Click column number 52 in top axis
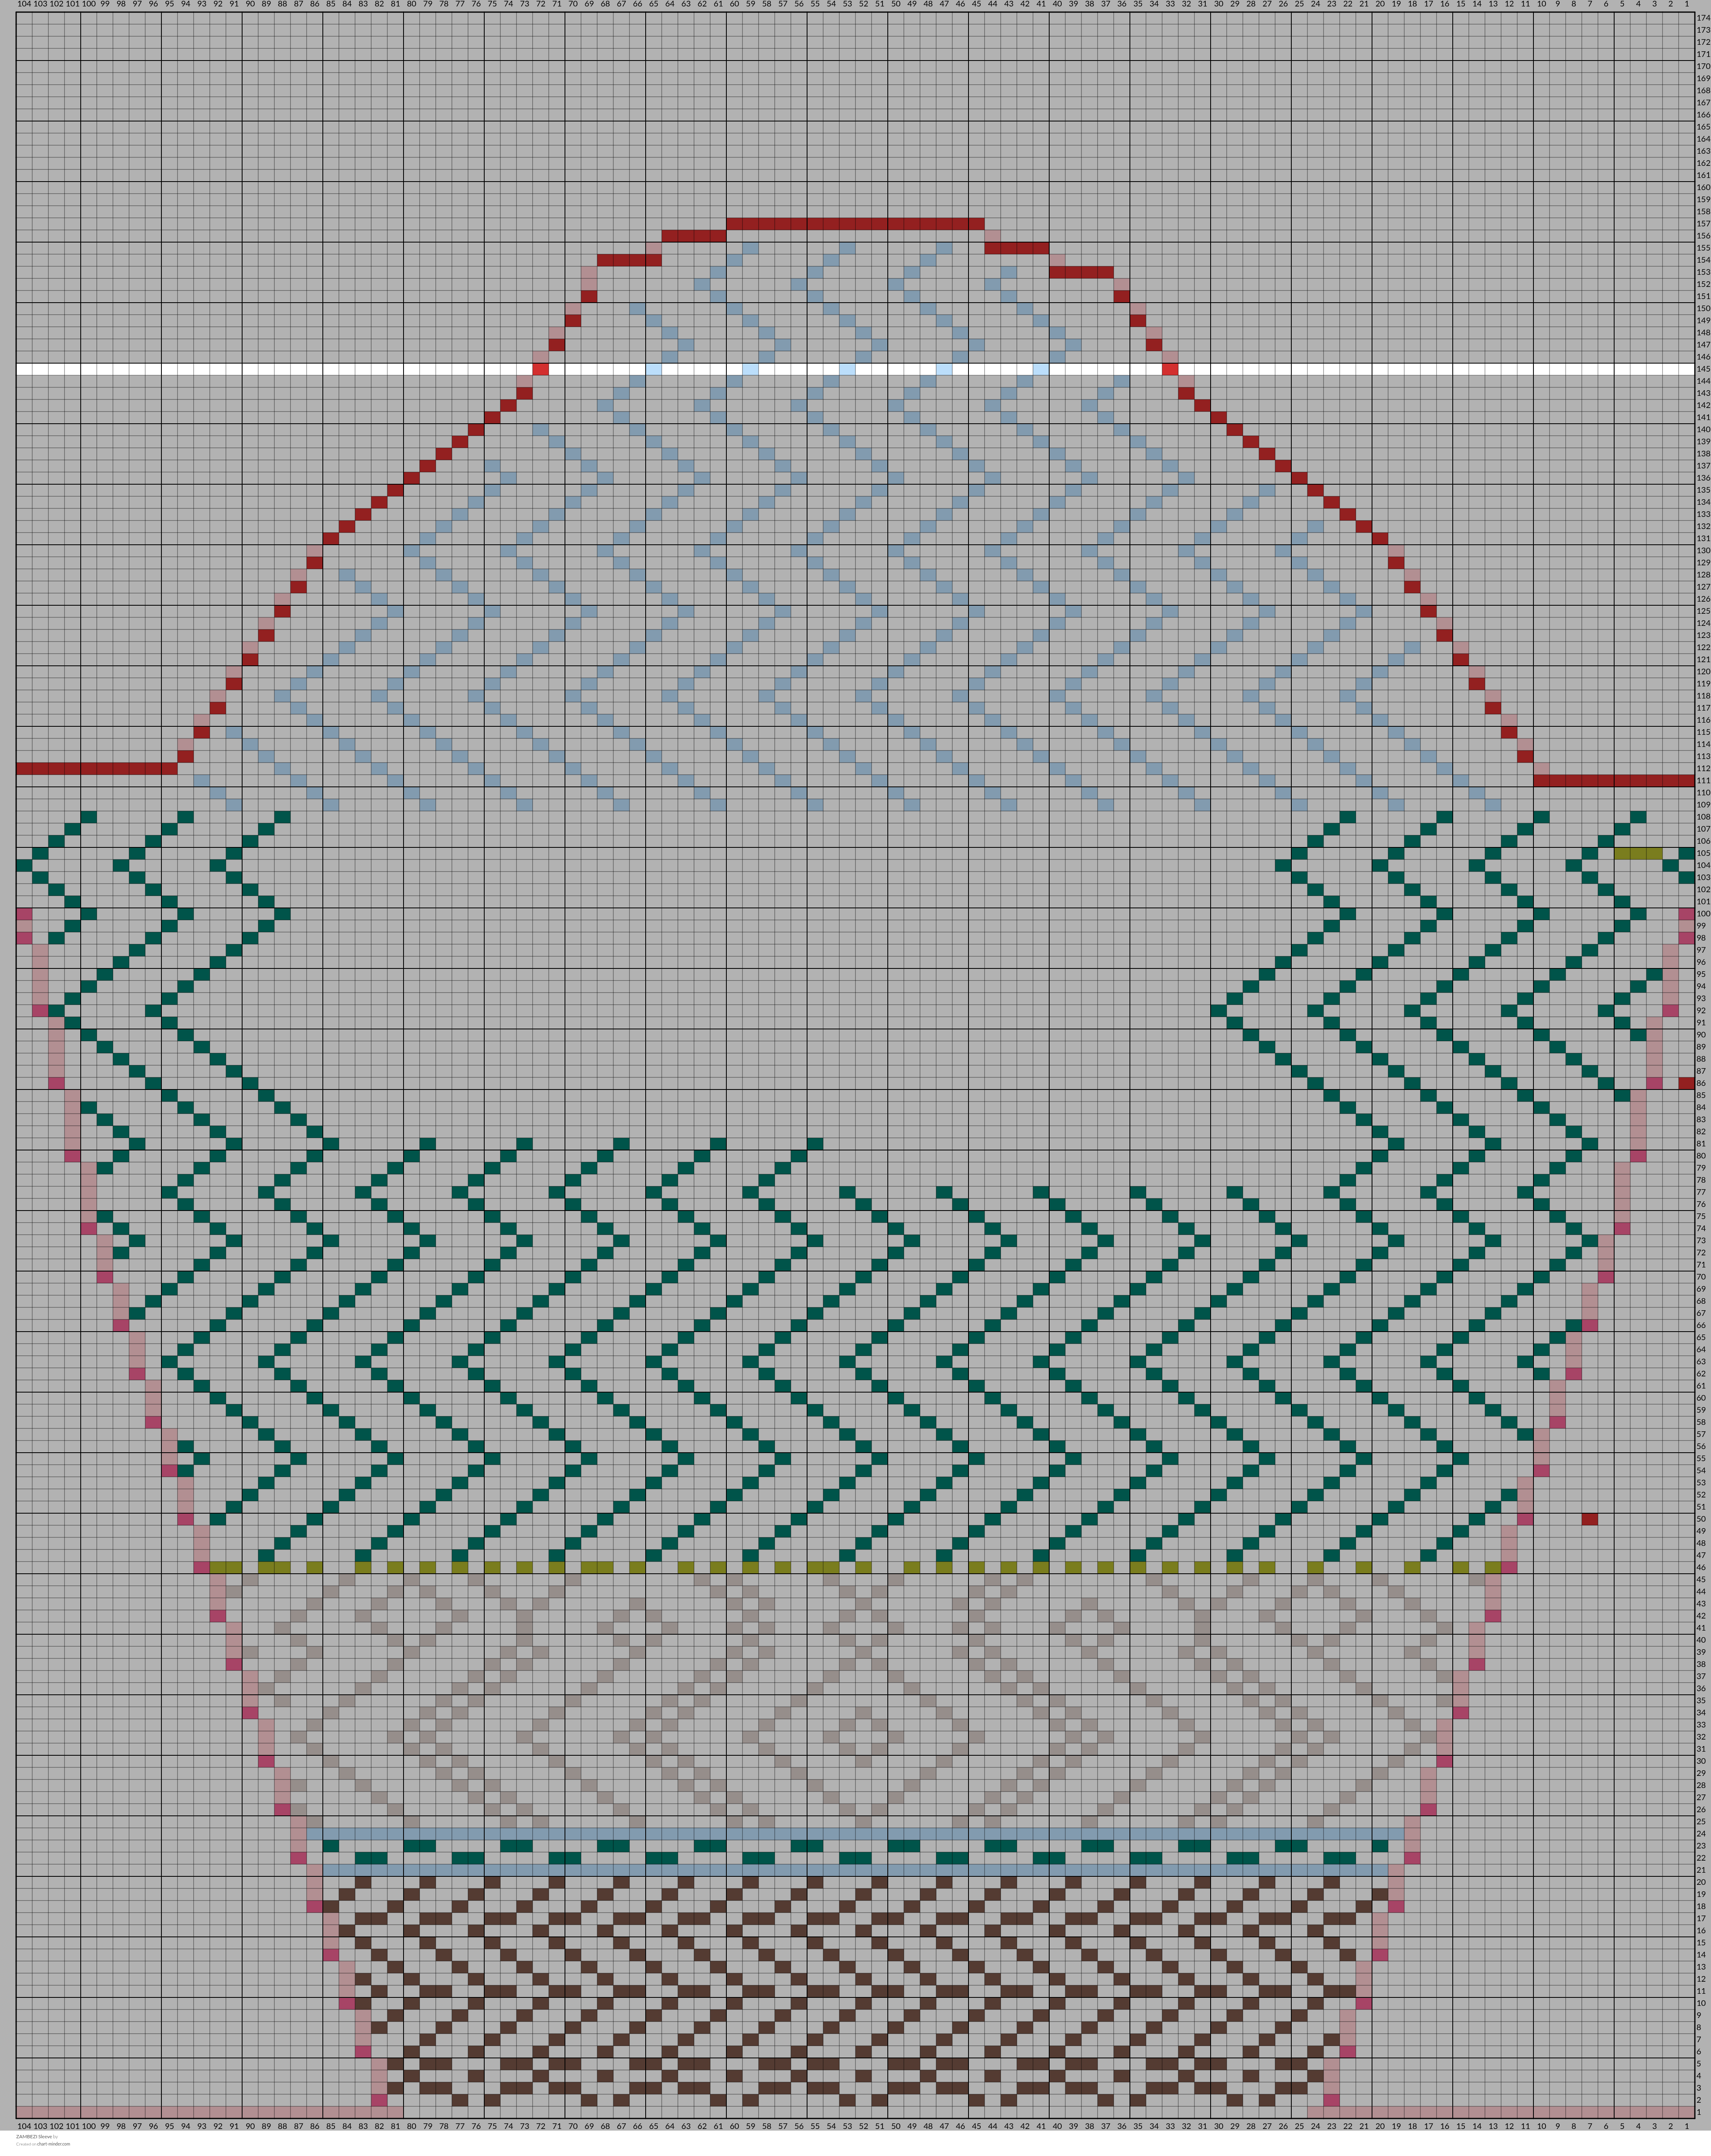 point(864,5)
